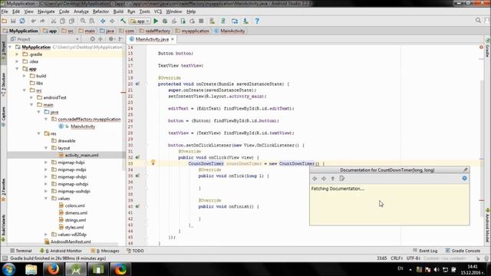491x276 pixels.
Task: Click the Paste toolbar icon
Action: (71, 21)
